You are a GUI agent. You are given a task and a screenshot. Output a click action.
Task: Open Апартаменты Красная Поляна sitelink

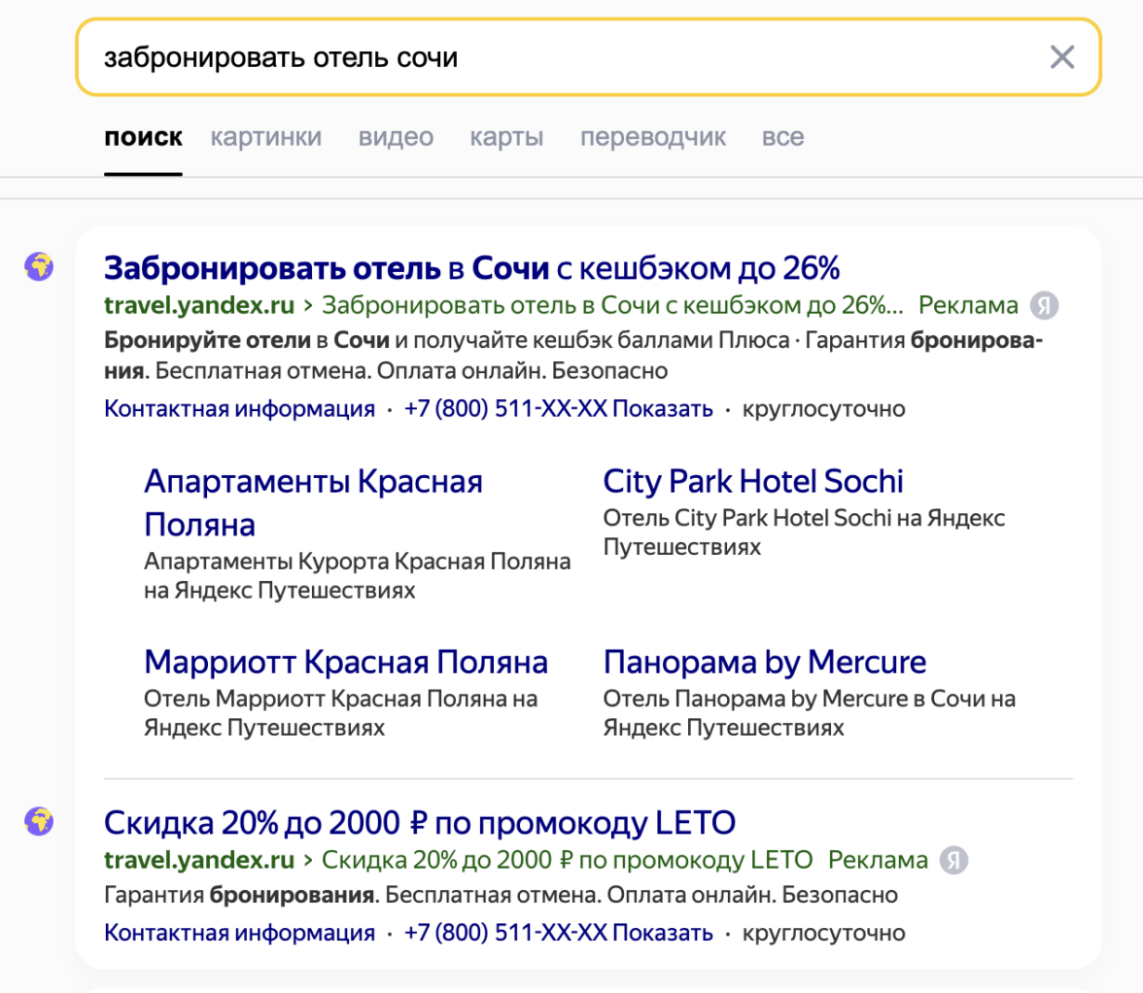pyautogui.click(x=313, y=502)
